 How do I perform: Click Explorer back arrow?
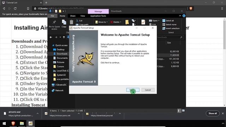click(51, 37)
